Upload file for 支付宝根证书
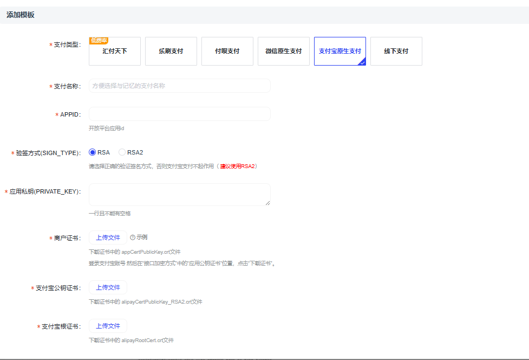Image resolution: width=529 pixels, height=360 pixels. click(x=108, y=326)
